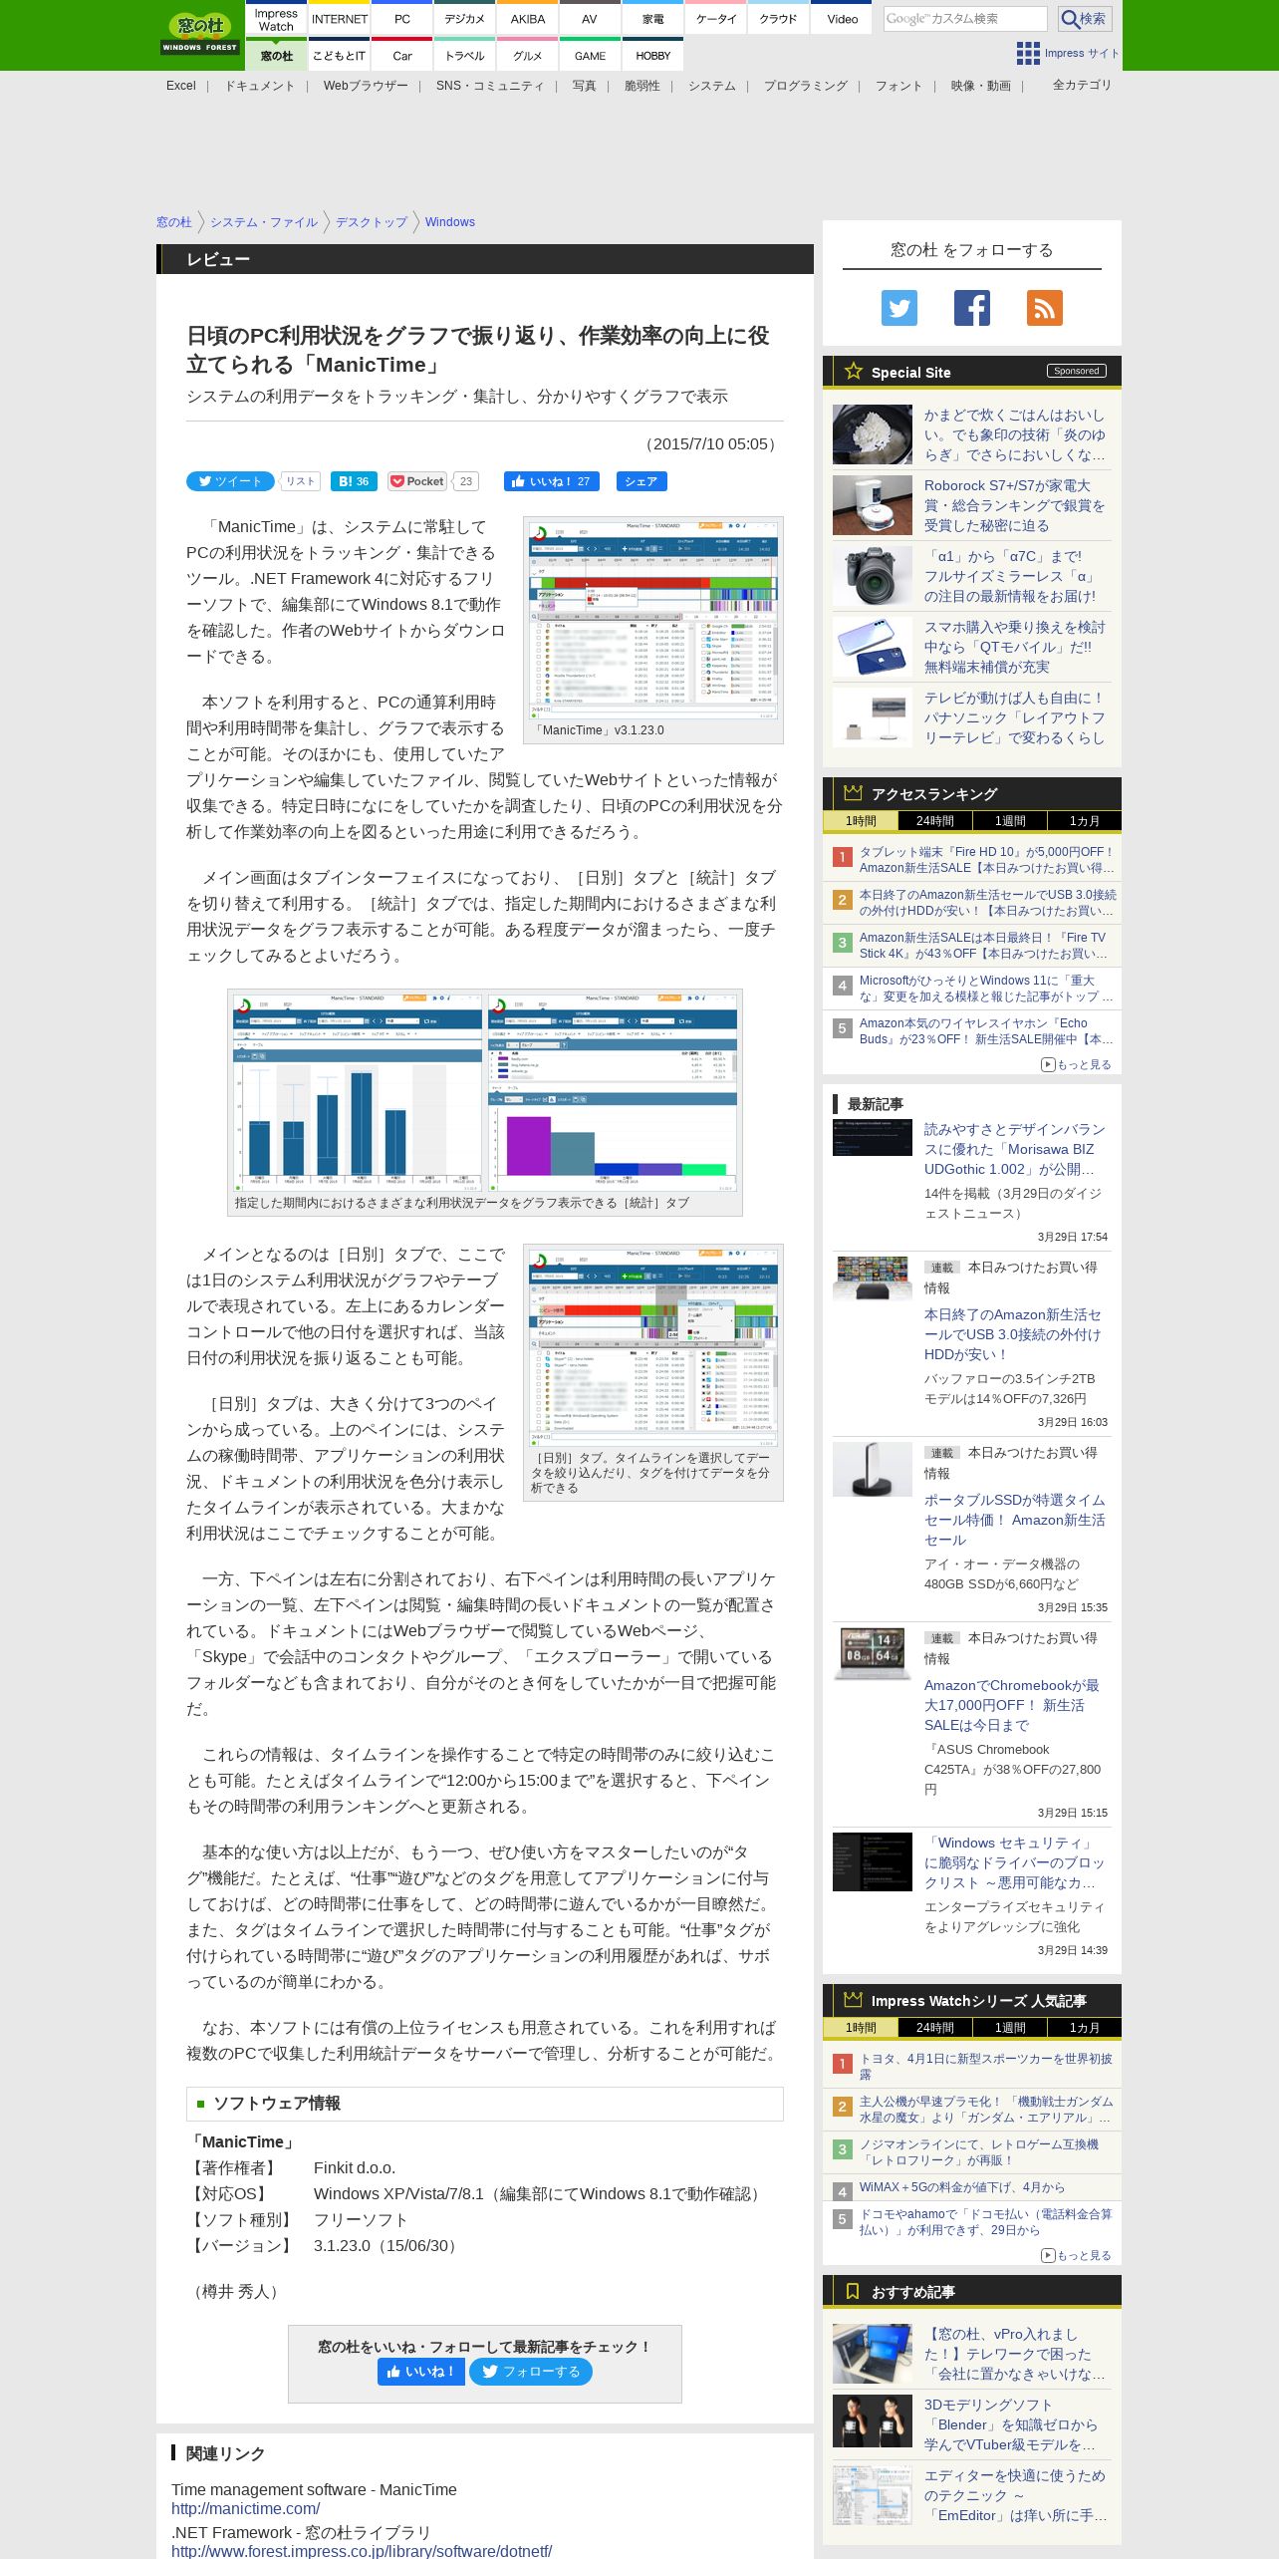This screenshot has height=2559, width=1279.
Task: Open the Facebook follow icon
Action: (x=972, y=308)
